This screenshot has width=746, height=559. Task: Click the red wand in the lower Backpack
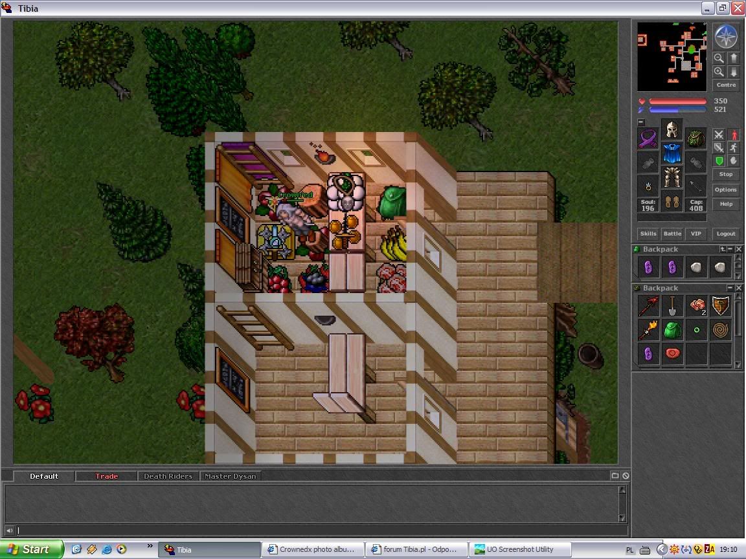click(648, 306)
